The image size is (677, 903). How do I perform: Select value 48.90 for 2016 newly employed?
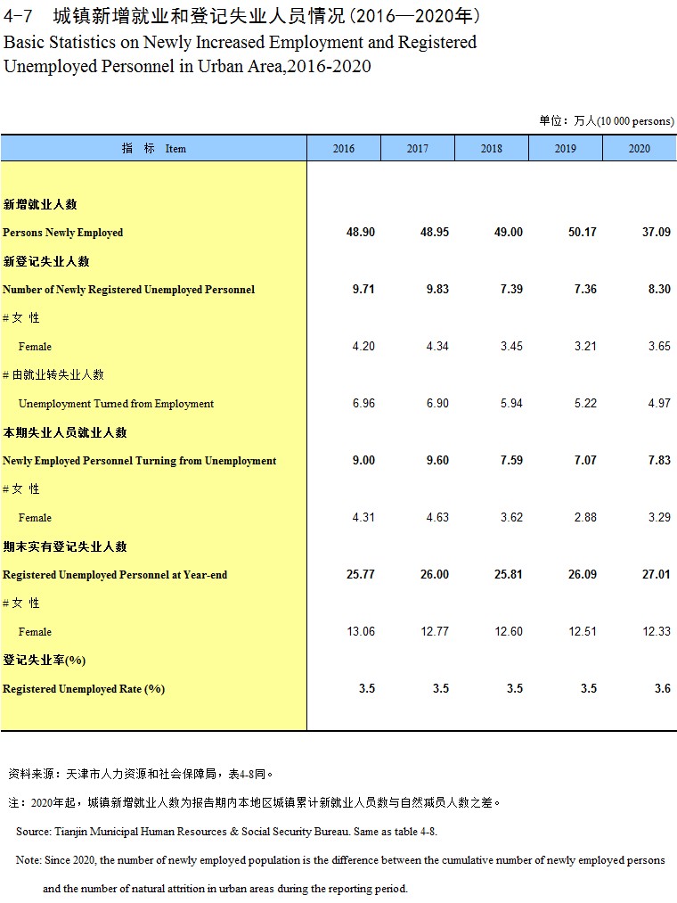361,232
